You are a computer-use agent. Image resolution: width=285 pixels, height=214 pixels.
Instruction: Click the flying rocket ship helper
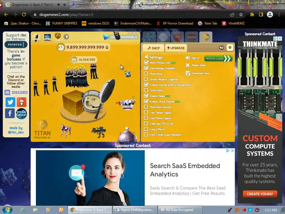(x=126, y=104)
